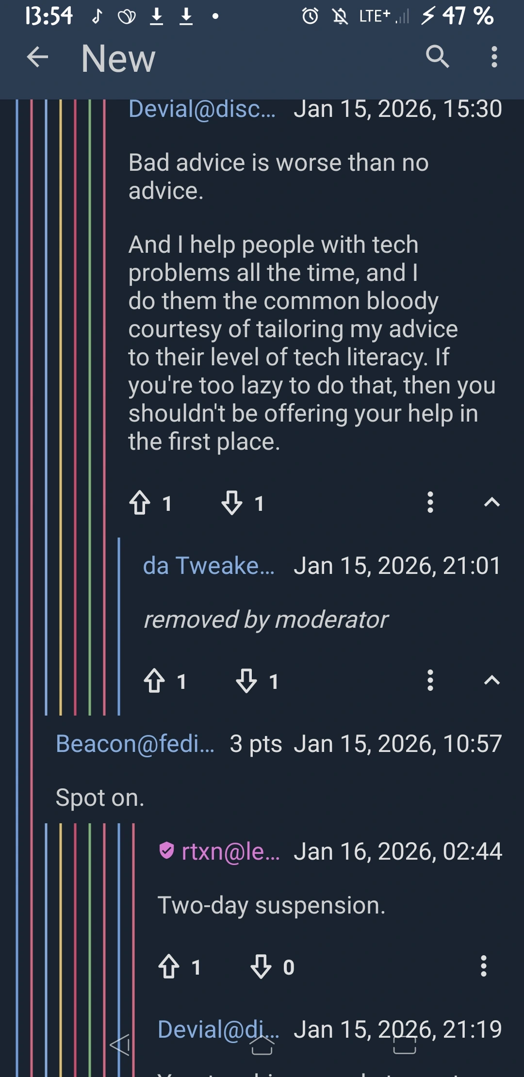Open options on rtxn's suspension comment
This screenshot has width=524, height=1077.
pyautogui.click(x=483, y=966)
